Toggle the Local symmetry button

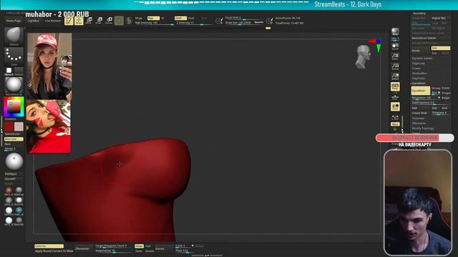(x=395, y=106)
